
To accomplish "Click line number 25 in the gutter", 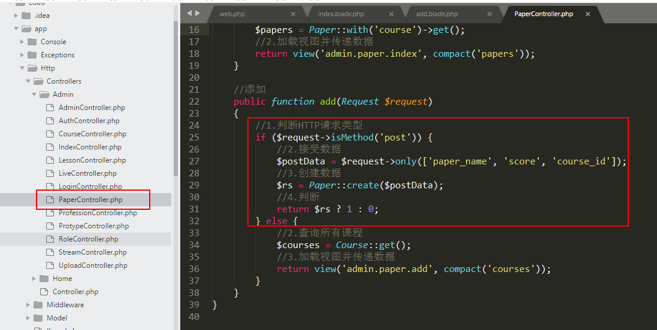I will click(193, 137).
